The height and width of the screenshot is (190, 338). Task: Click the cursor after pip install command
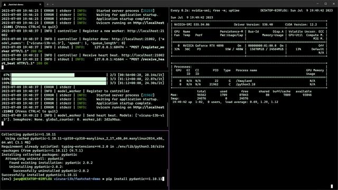[x=163, y=179]
